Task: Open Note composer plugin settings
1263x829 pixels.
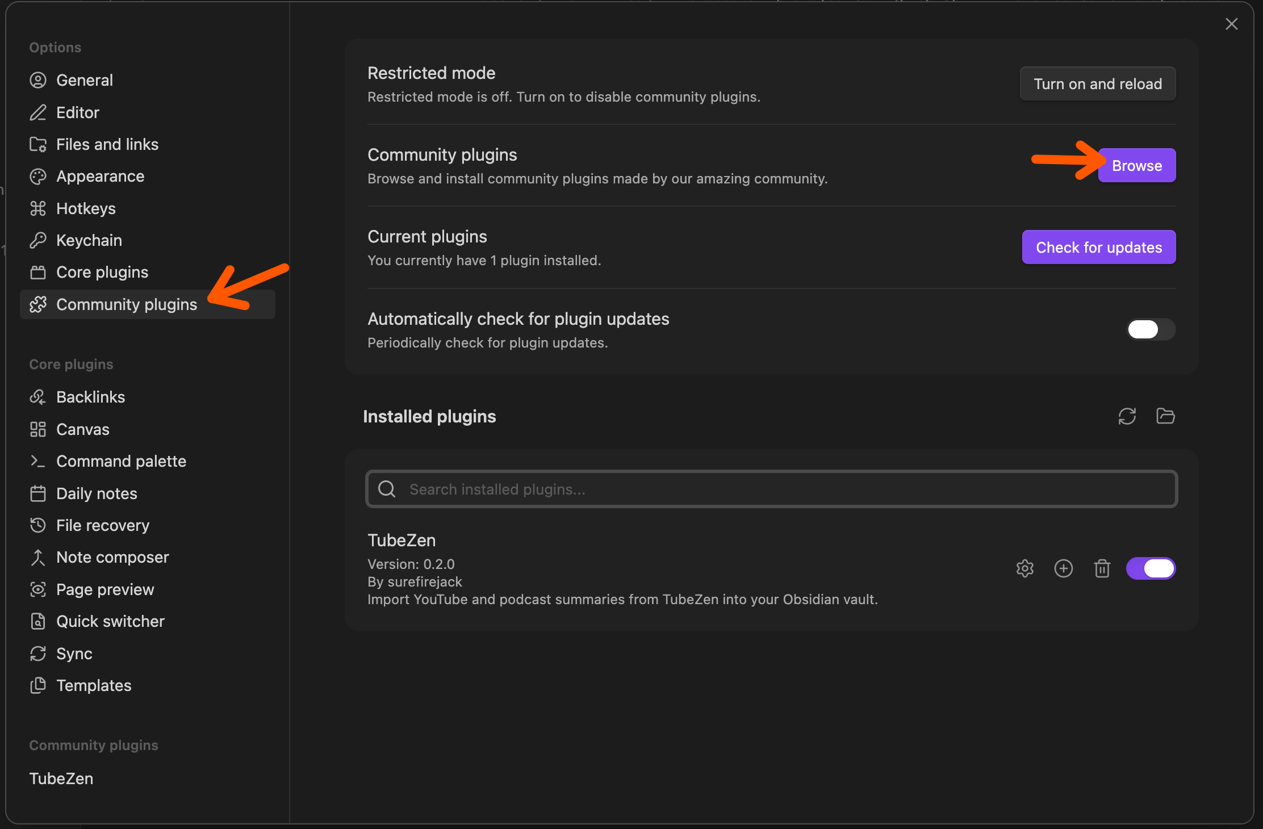Action: [x=148, y=557]
